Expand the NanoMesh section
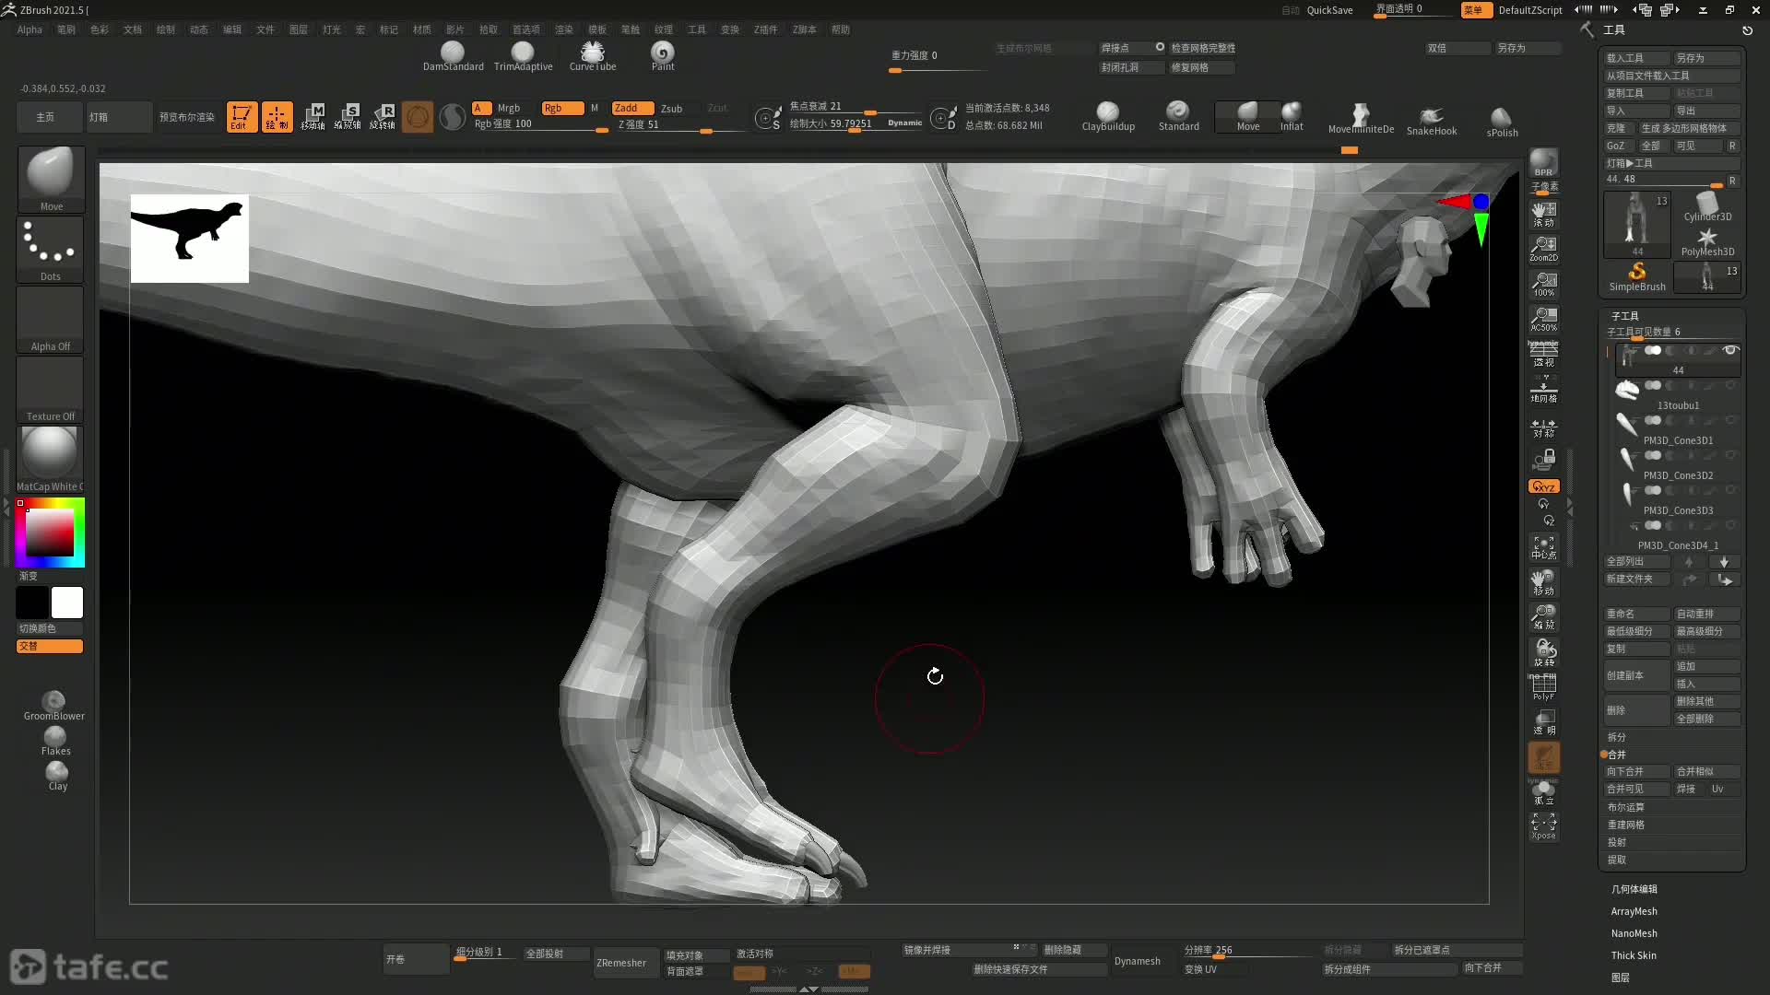This screenshot has width=1770, height=995. [x=1634, y=933]
